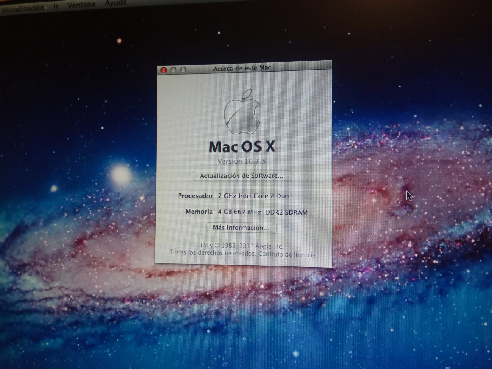Minimize the Acerca de este Mac window

pyautogui.click(x=174, y=70)
